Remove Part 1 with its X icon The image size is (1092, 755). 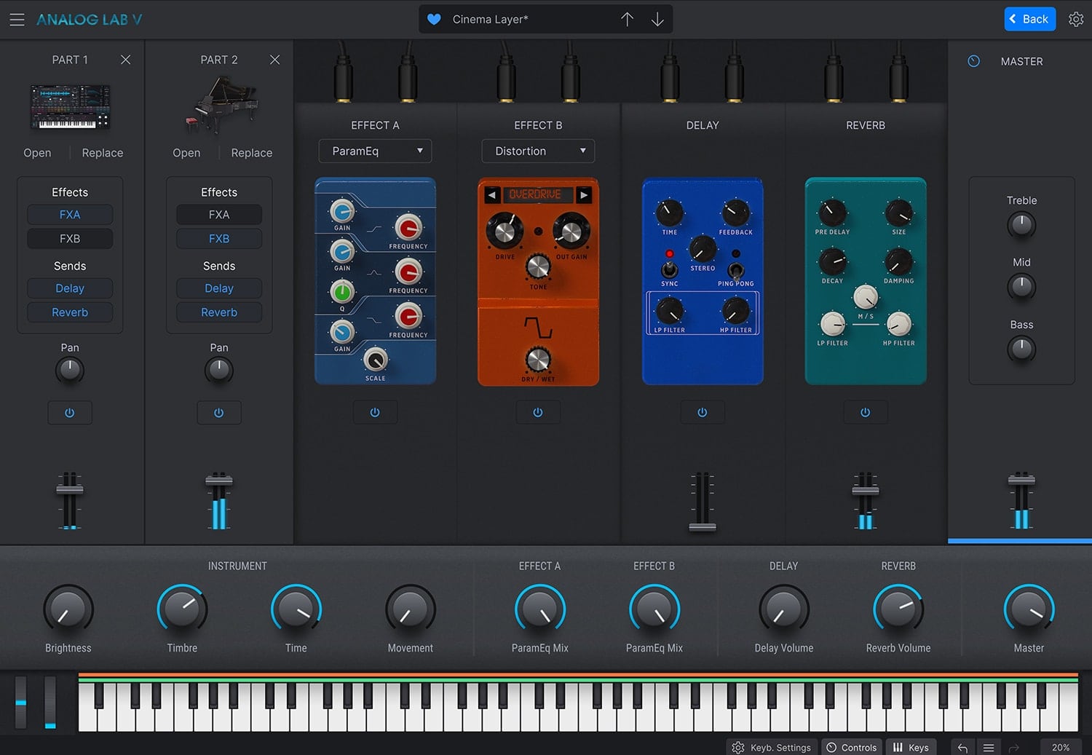pos(125,60)
